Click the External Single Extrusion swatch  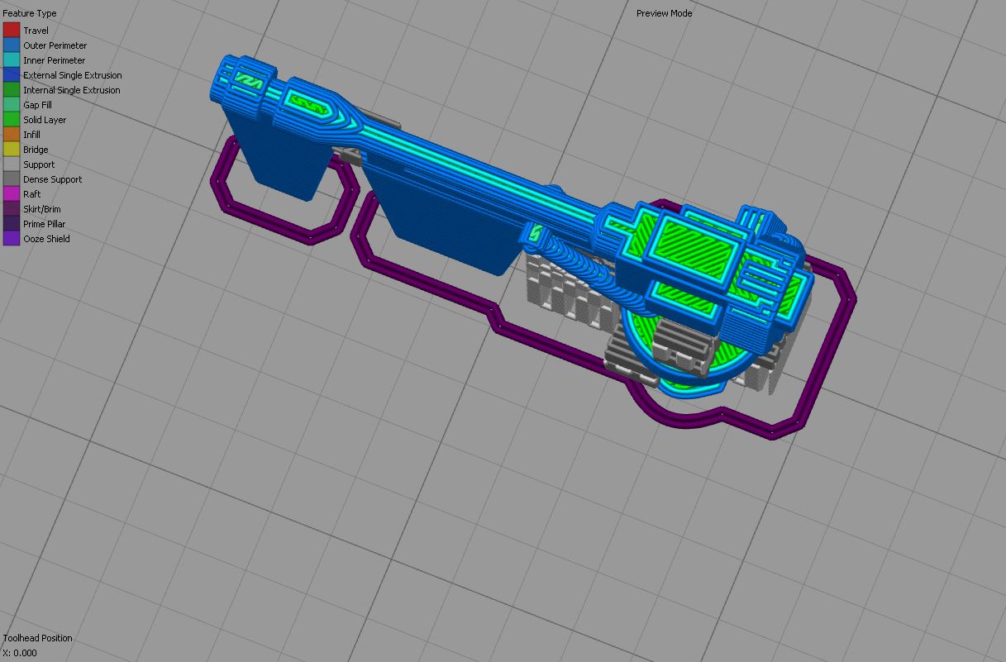tap(11, 75)
